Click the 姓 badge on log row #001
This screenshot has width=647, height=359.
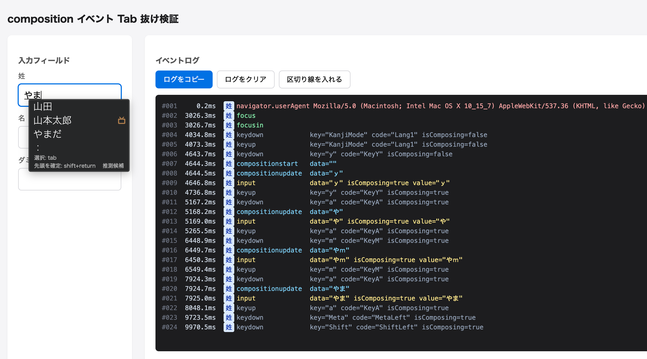click(x=229, y=106)
